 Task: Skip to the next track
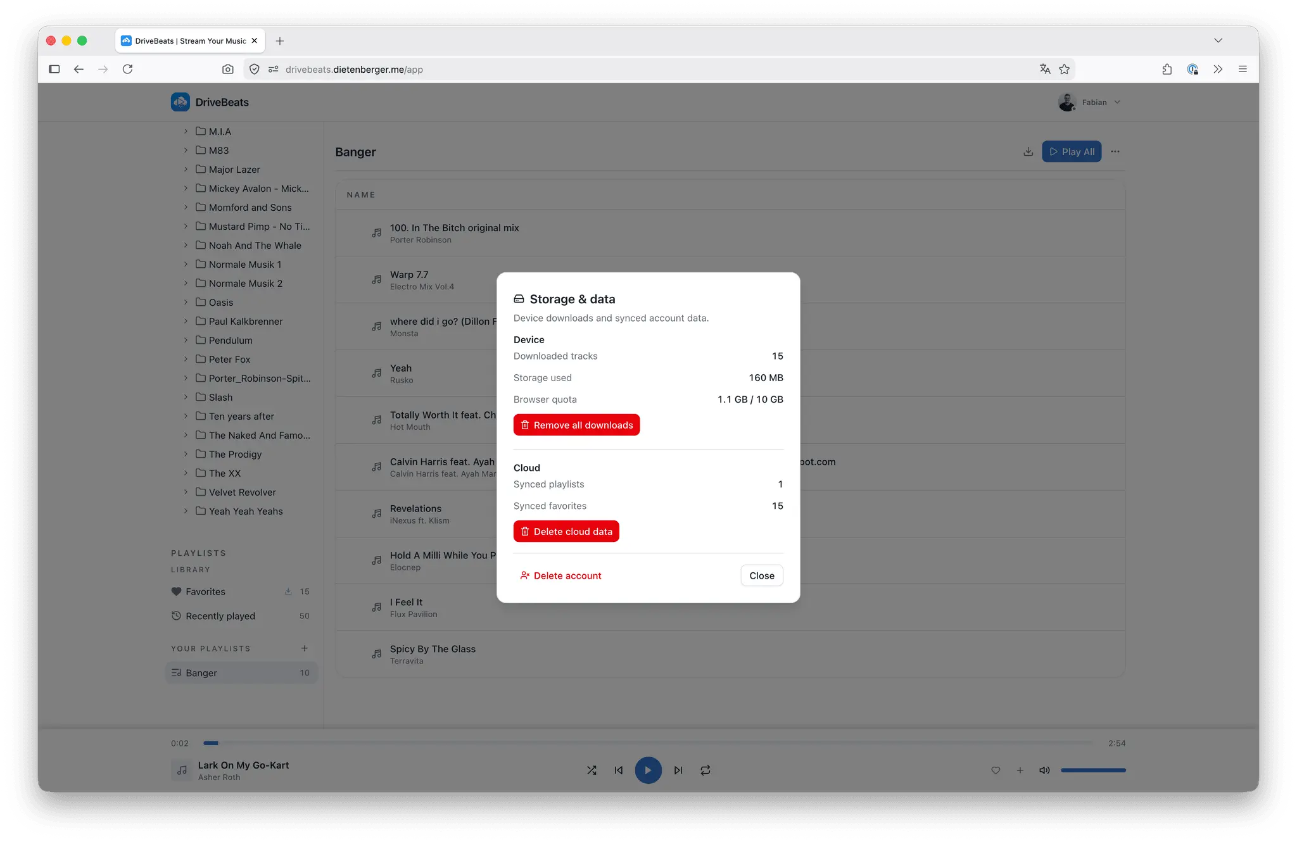click(x=678, y=770)
